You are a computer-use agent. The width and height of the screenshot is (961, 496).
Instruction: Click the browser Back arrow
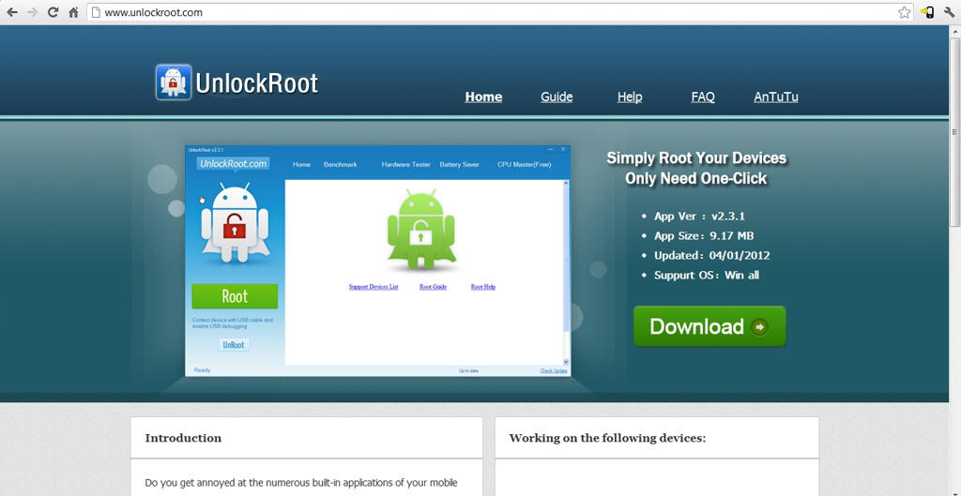pos(11,11)
